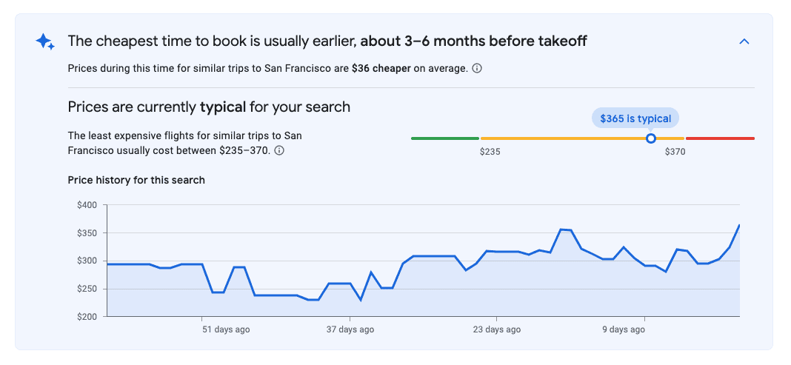
Task: Click the $235 label under price bar
Action: click(490, 152)
